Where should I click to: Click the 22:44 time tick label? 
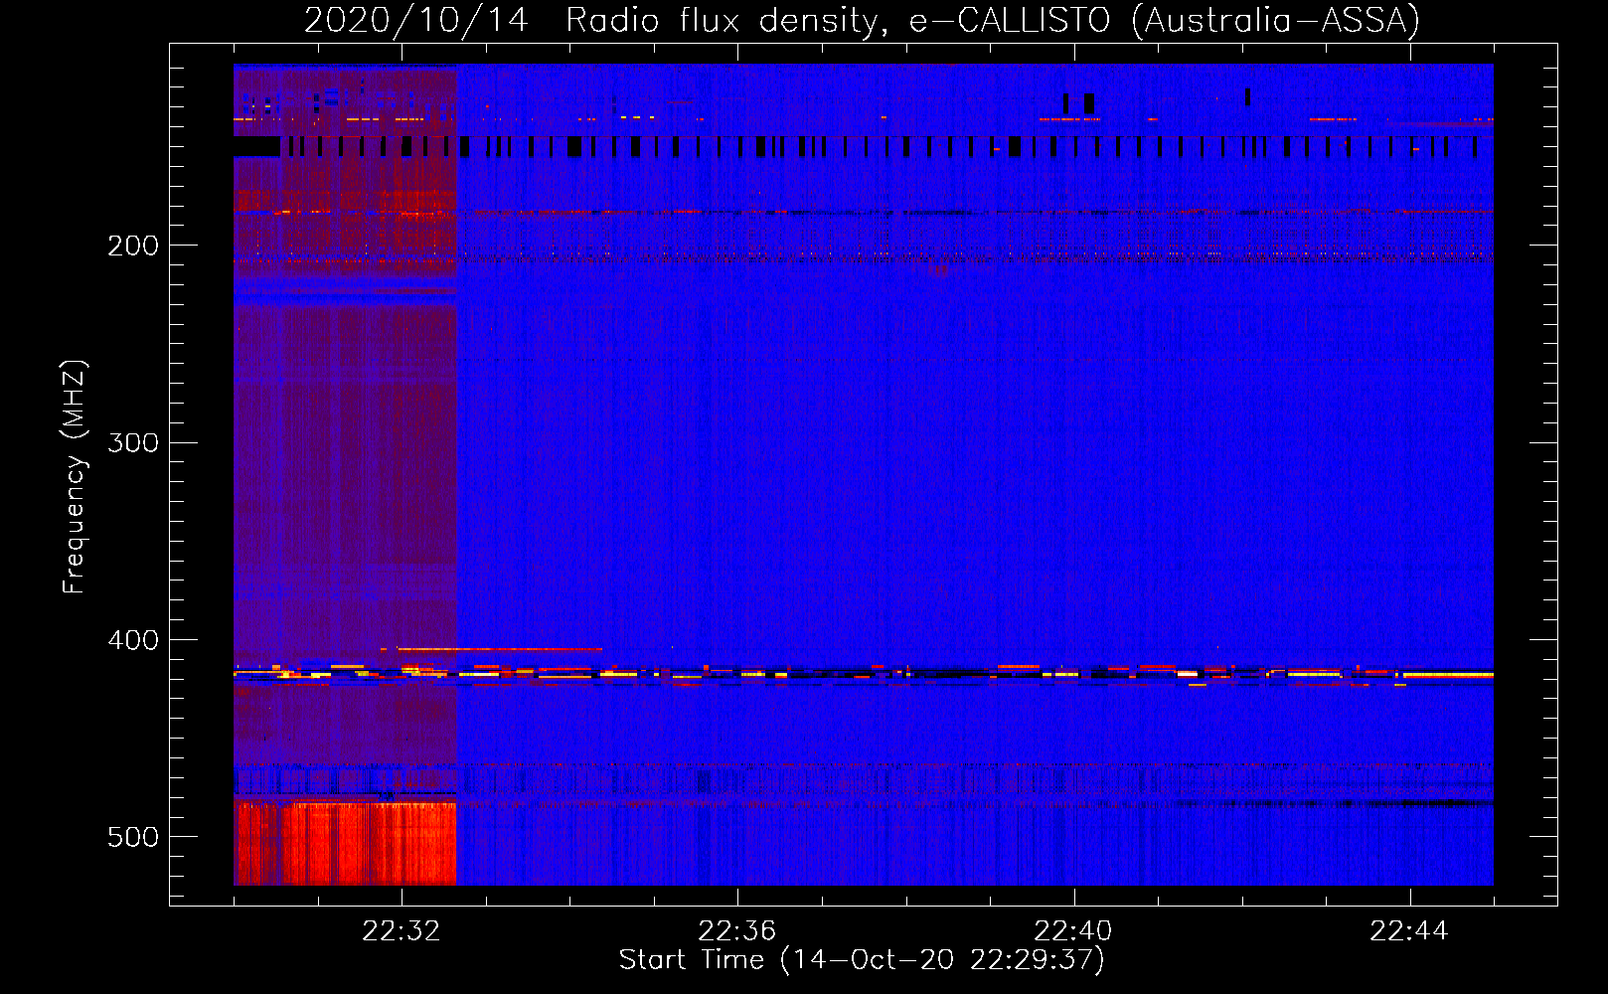pyautogui.click(x=1409, y=931)
